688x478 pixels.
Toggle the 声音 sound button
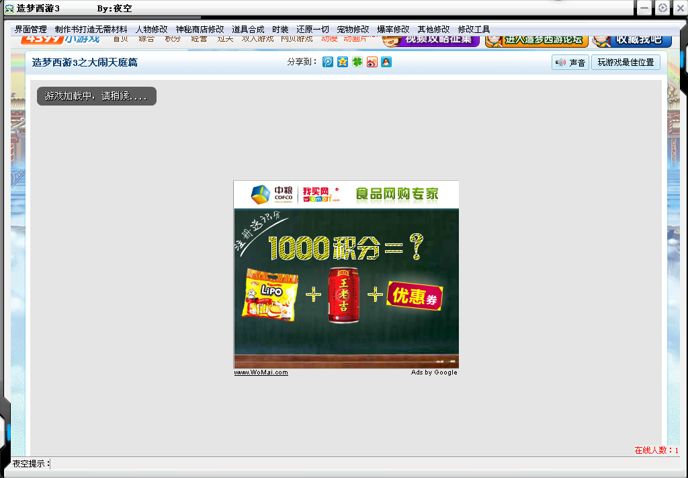click(x=570, y=63)
